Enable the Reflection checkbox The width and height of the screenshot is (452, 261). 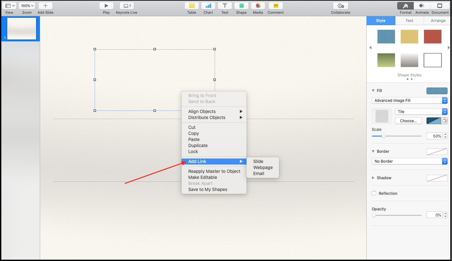[x=374, y=194]
